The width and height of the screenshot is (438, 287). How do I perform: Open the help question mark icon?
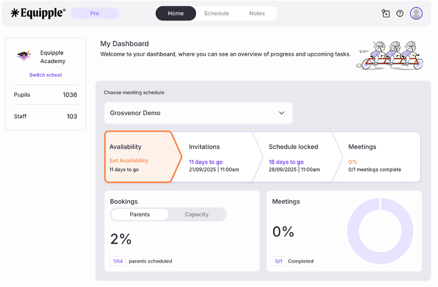(x=400, y=14)
